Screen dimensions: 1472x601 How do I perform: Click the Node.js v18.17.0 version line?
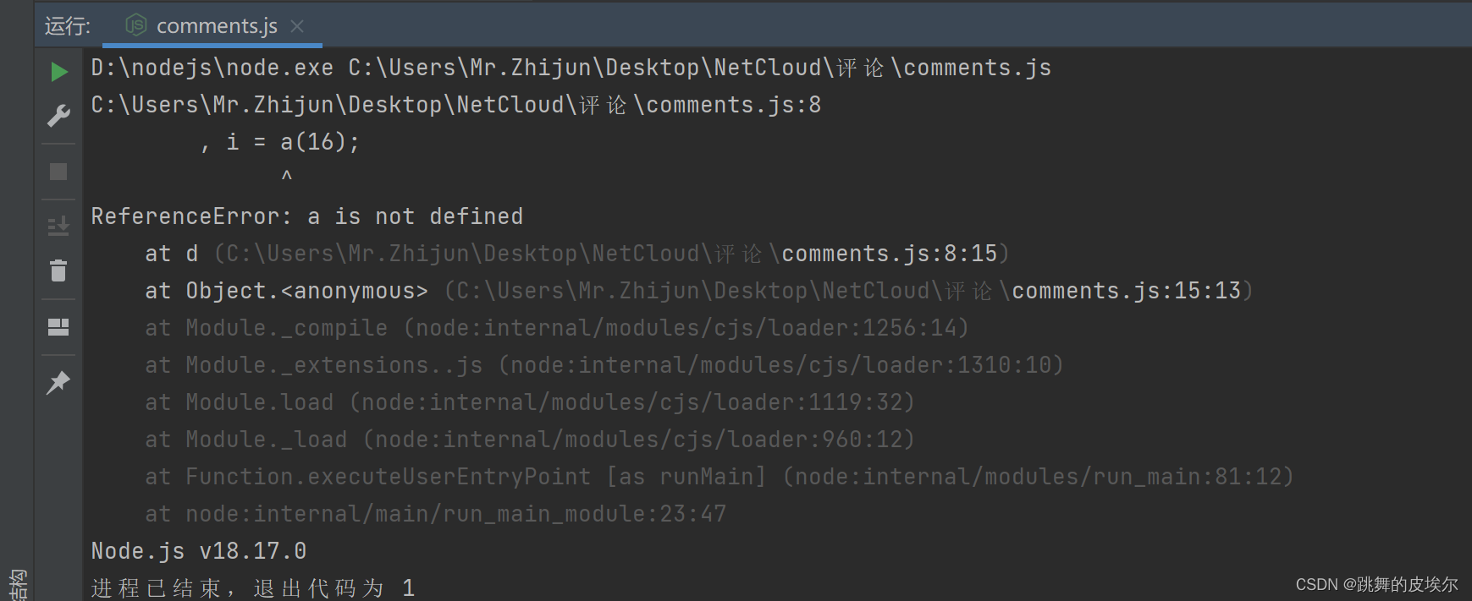click(x=199, y=551)
